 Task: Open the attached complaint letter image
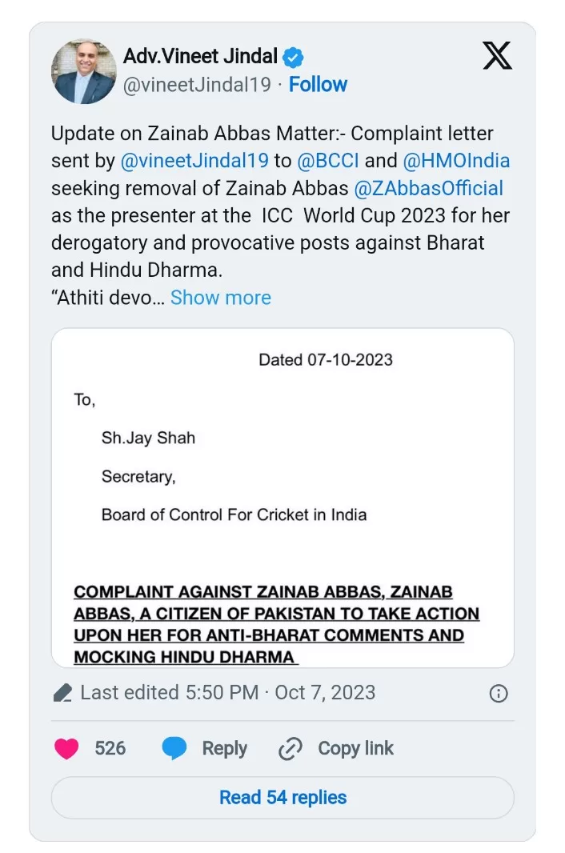click(x=282, y=497)
